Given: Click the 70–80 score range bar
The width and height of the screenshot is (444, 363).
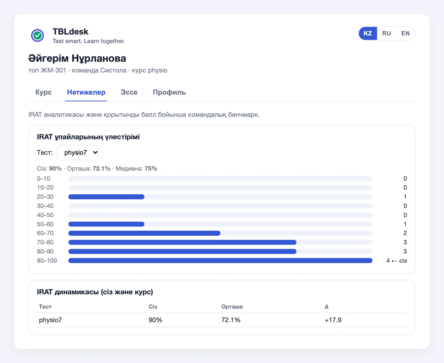Looking at the screenshot, I should click(220, 242).
